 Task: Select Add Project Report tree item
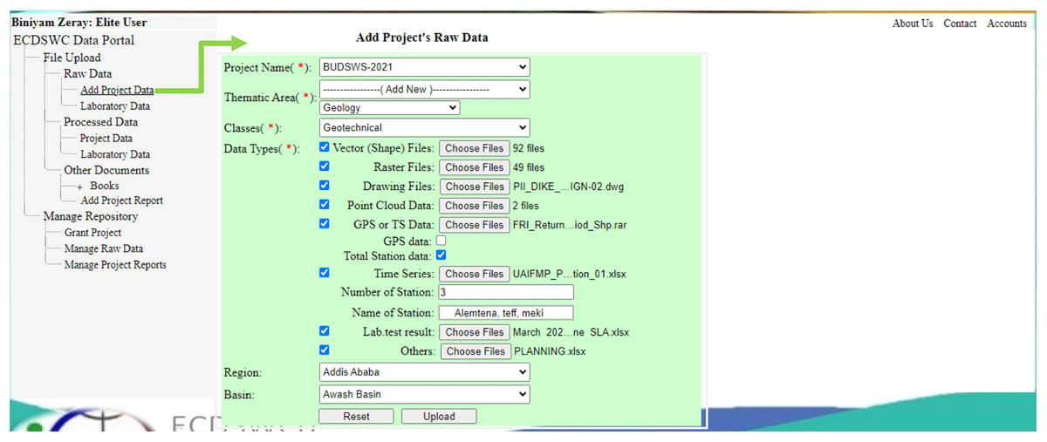[x=121, y=201]
